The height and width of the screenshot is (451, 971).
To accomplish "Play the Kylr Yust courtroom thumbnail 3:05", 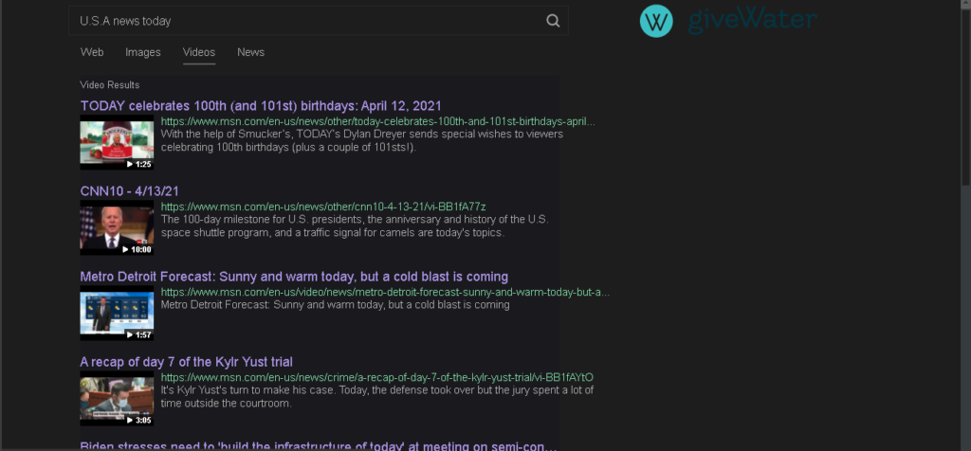I will point(117,398).
